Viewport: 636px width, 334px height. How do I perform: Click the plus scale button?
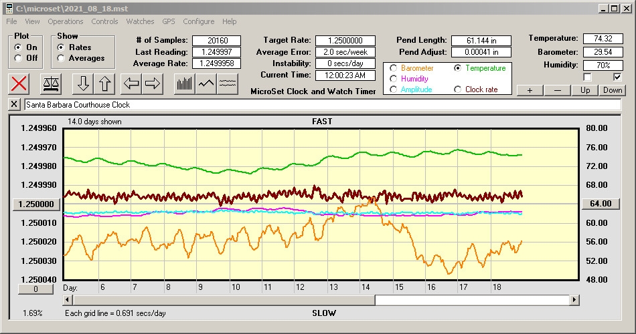tap(530, 90)
